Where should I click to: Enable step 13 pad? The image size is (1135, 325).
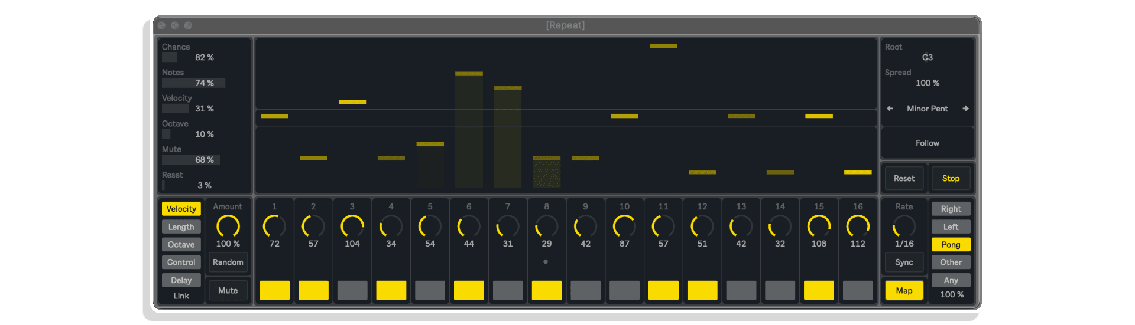pos(741,290)
